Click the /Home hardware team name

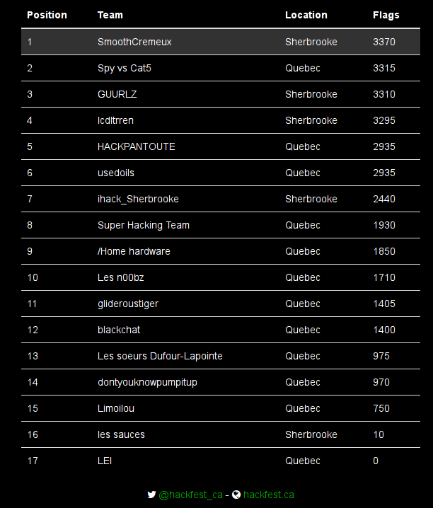point(134,251)
